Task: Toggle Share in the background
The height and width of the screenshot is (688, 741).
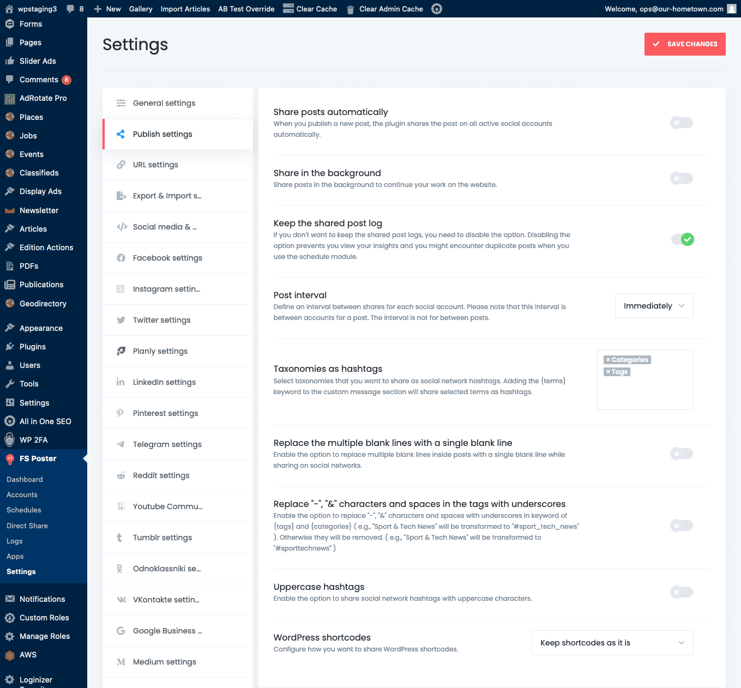Action: 681,178
